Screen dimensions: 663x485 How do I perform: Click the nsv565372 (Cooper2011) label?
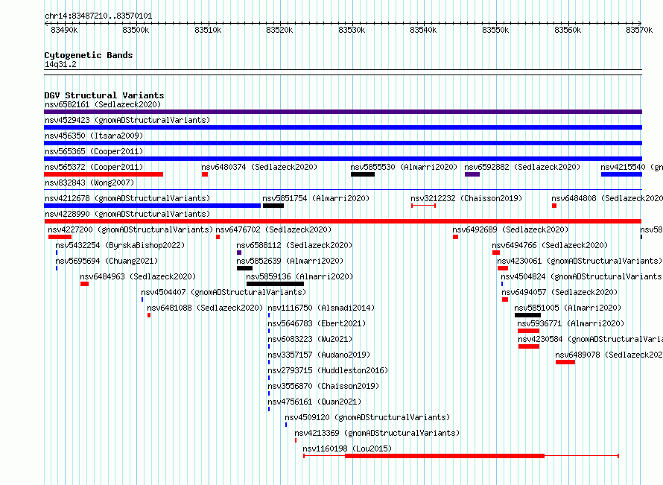click(x=94, y=167)
